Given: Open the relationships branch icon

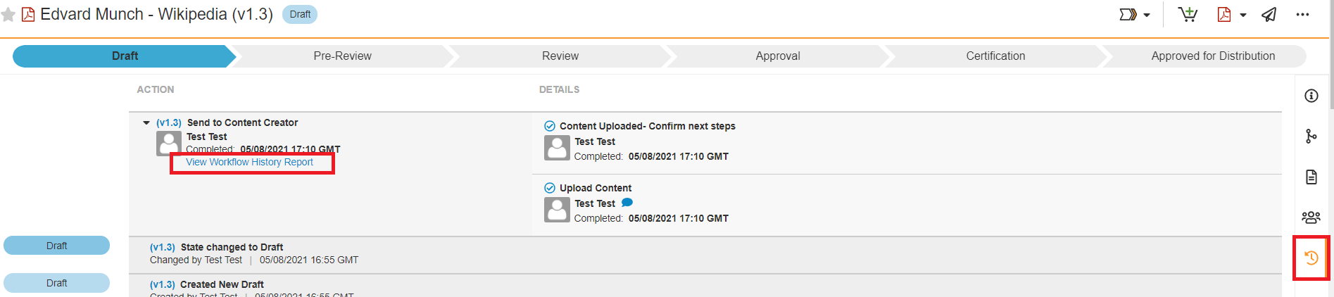Looking at the screenshot, I should point(1311,136).
